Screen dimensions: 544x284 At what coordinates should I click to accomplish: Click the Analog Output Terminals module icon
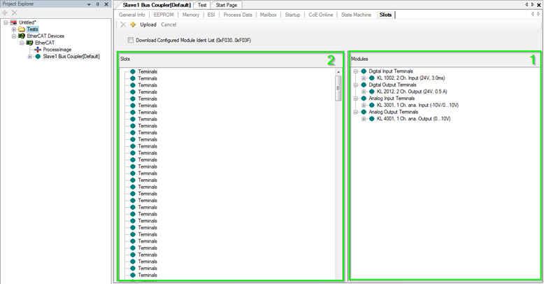point(364,112)
